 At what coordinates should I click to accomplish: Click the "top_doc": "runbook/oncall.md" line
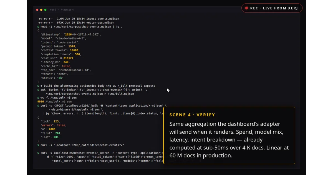pos(66,70)
